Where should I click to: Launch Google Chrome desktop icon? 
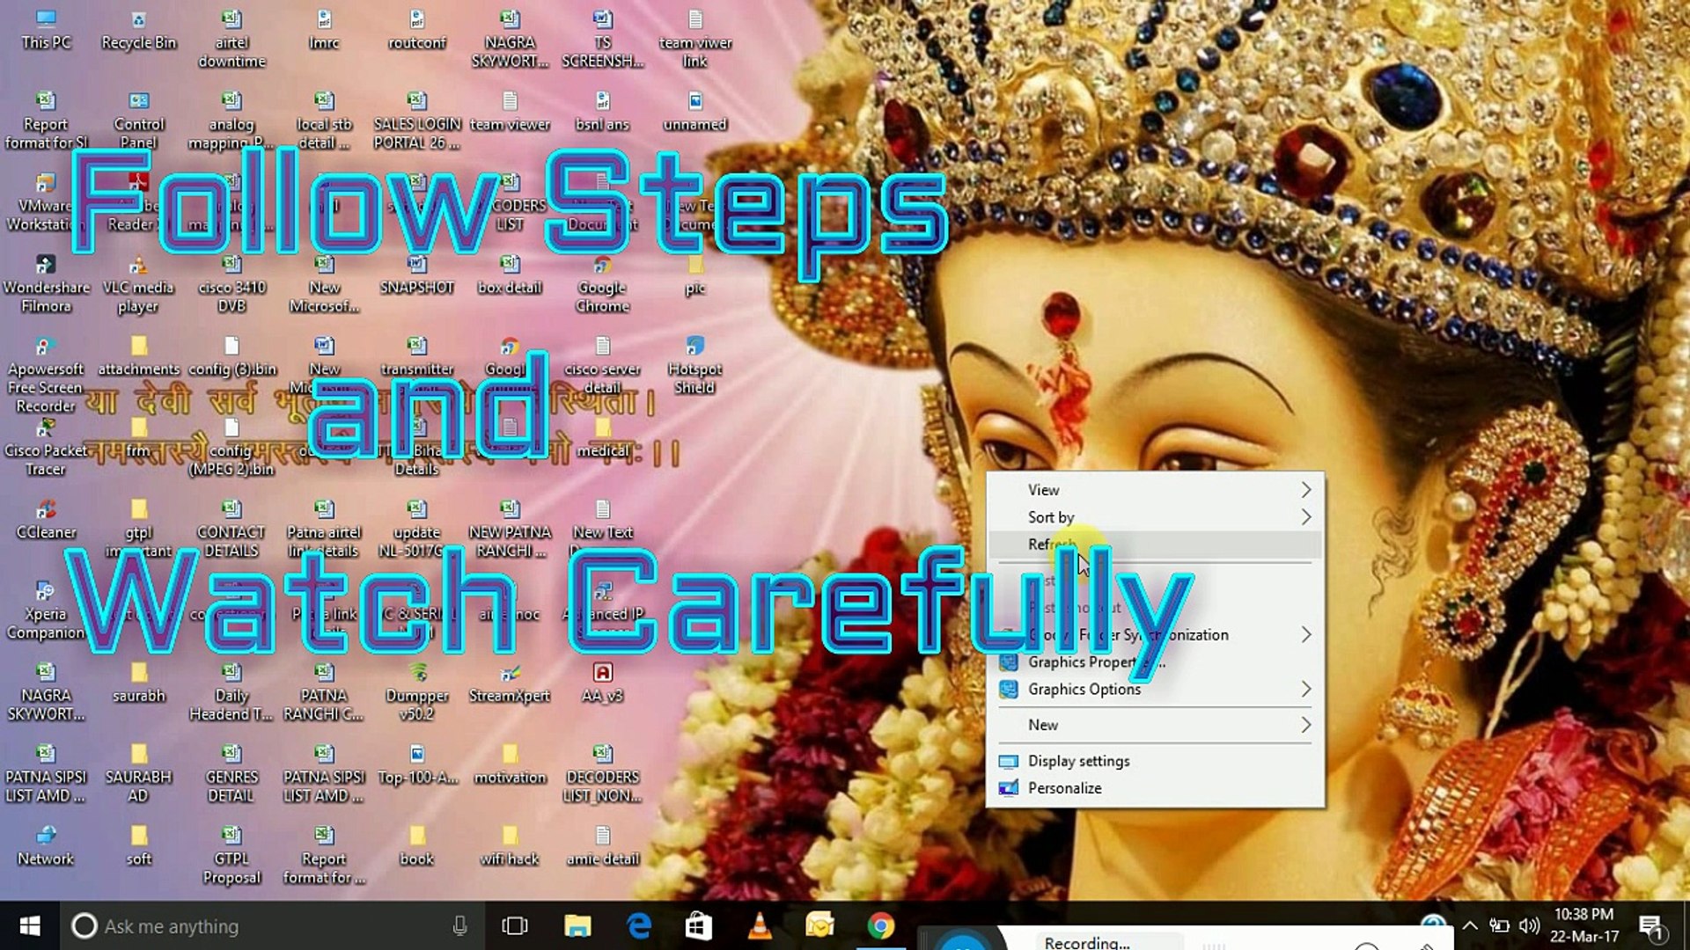point(602,273)
